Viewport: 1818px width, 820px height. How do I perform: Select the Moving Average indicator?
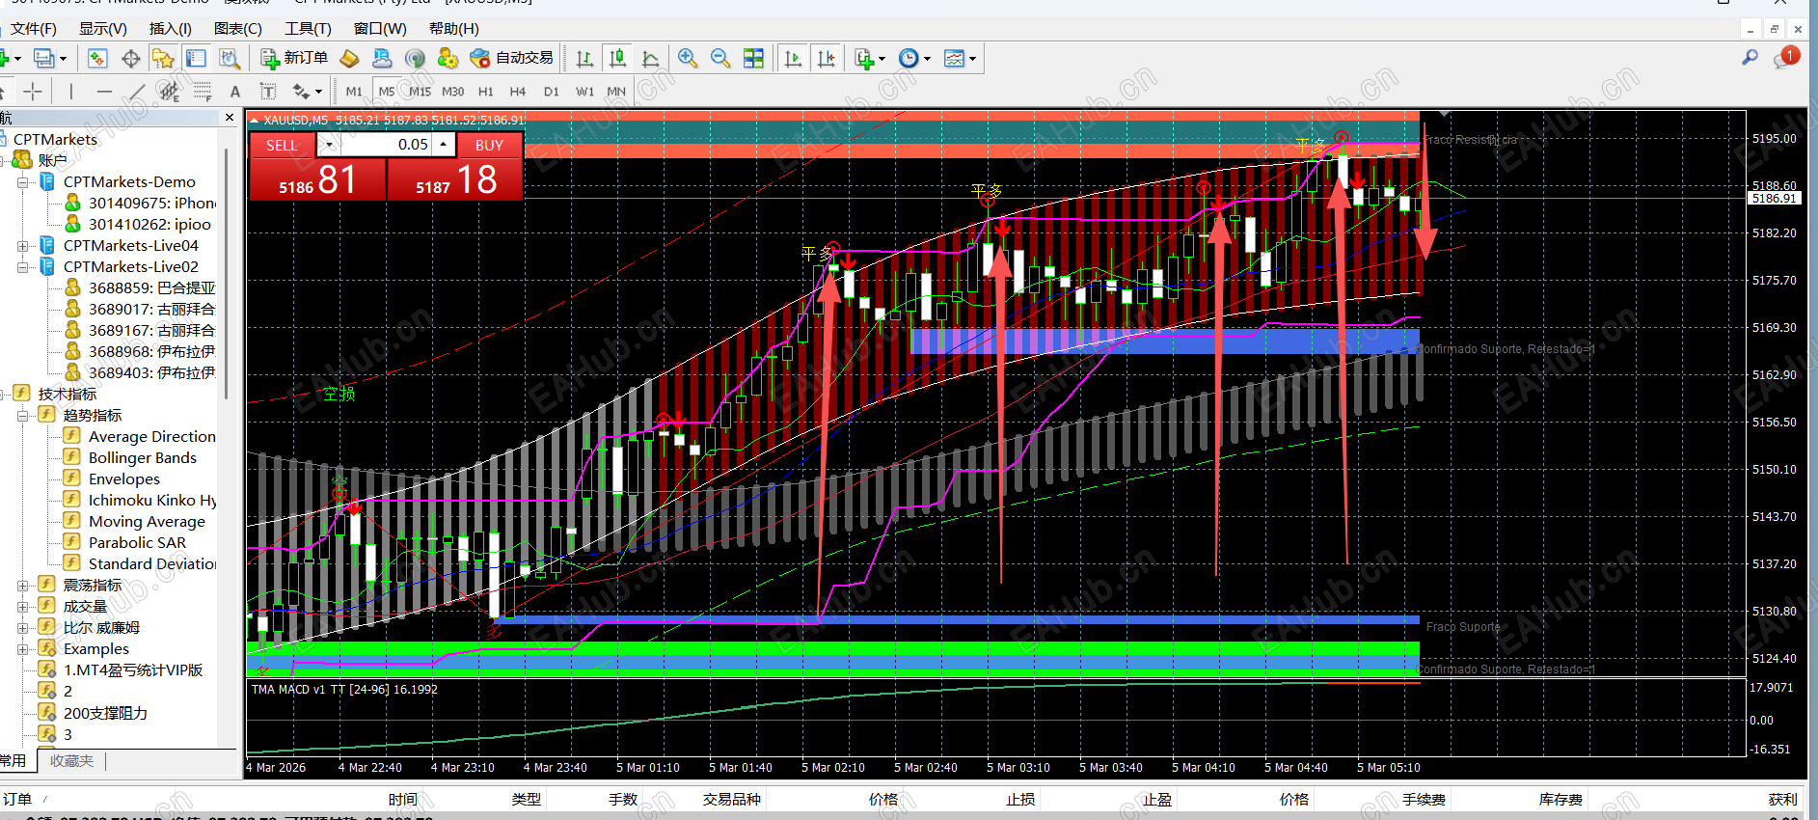(x=147, y=522)
